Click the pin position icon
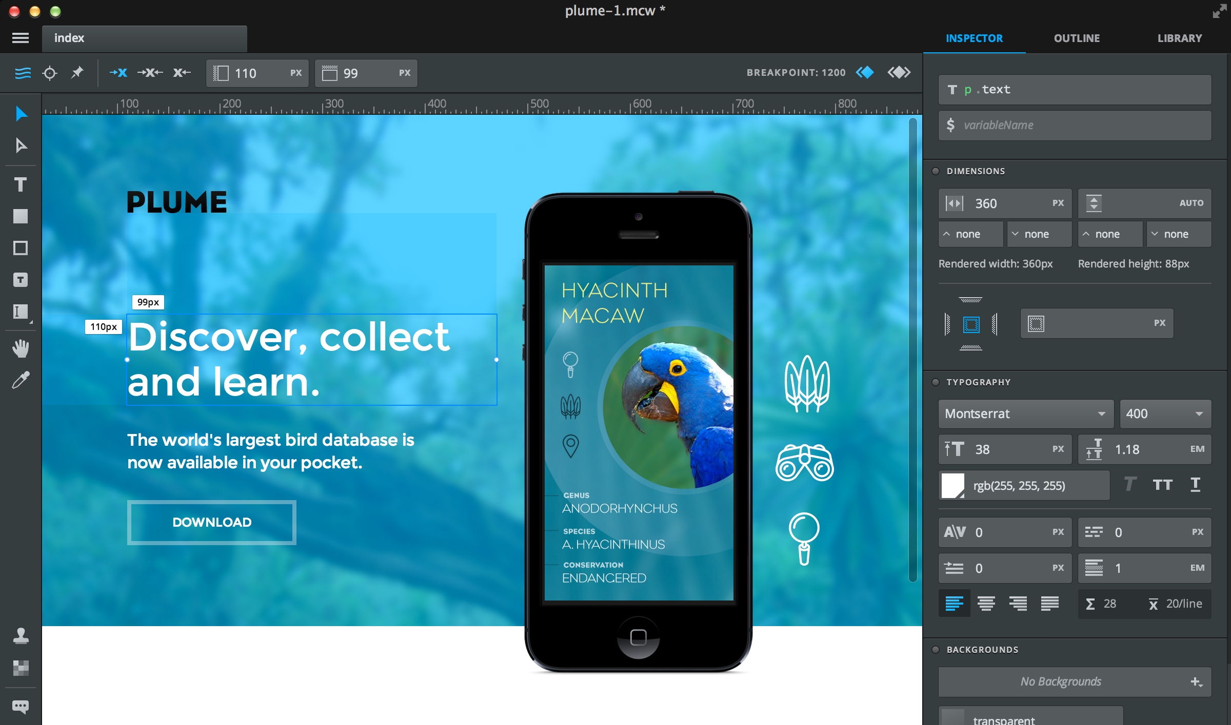 [77, 73]
